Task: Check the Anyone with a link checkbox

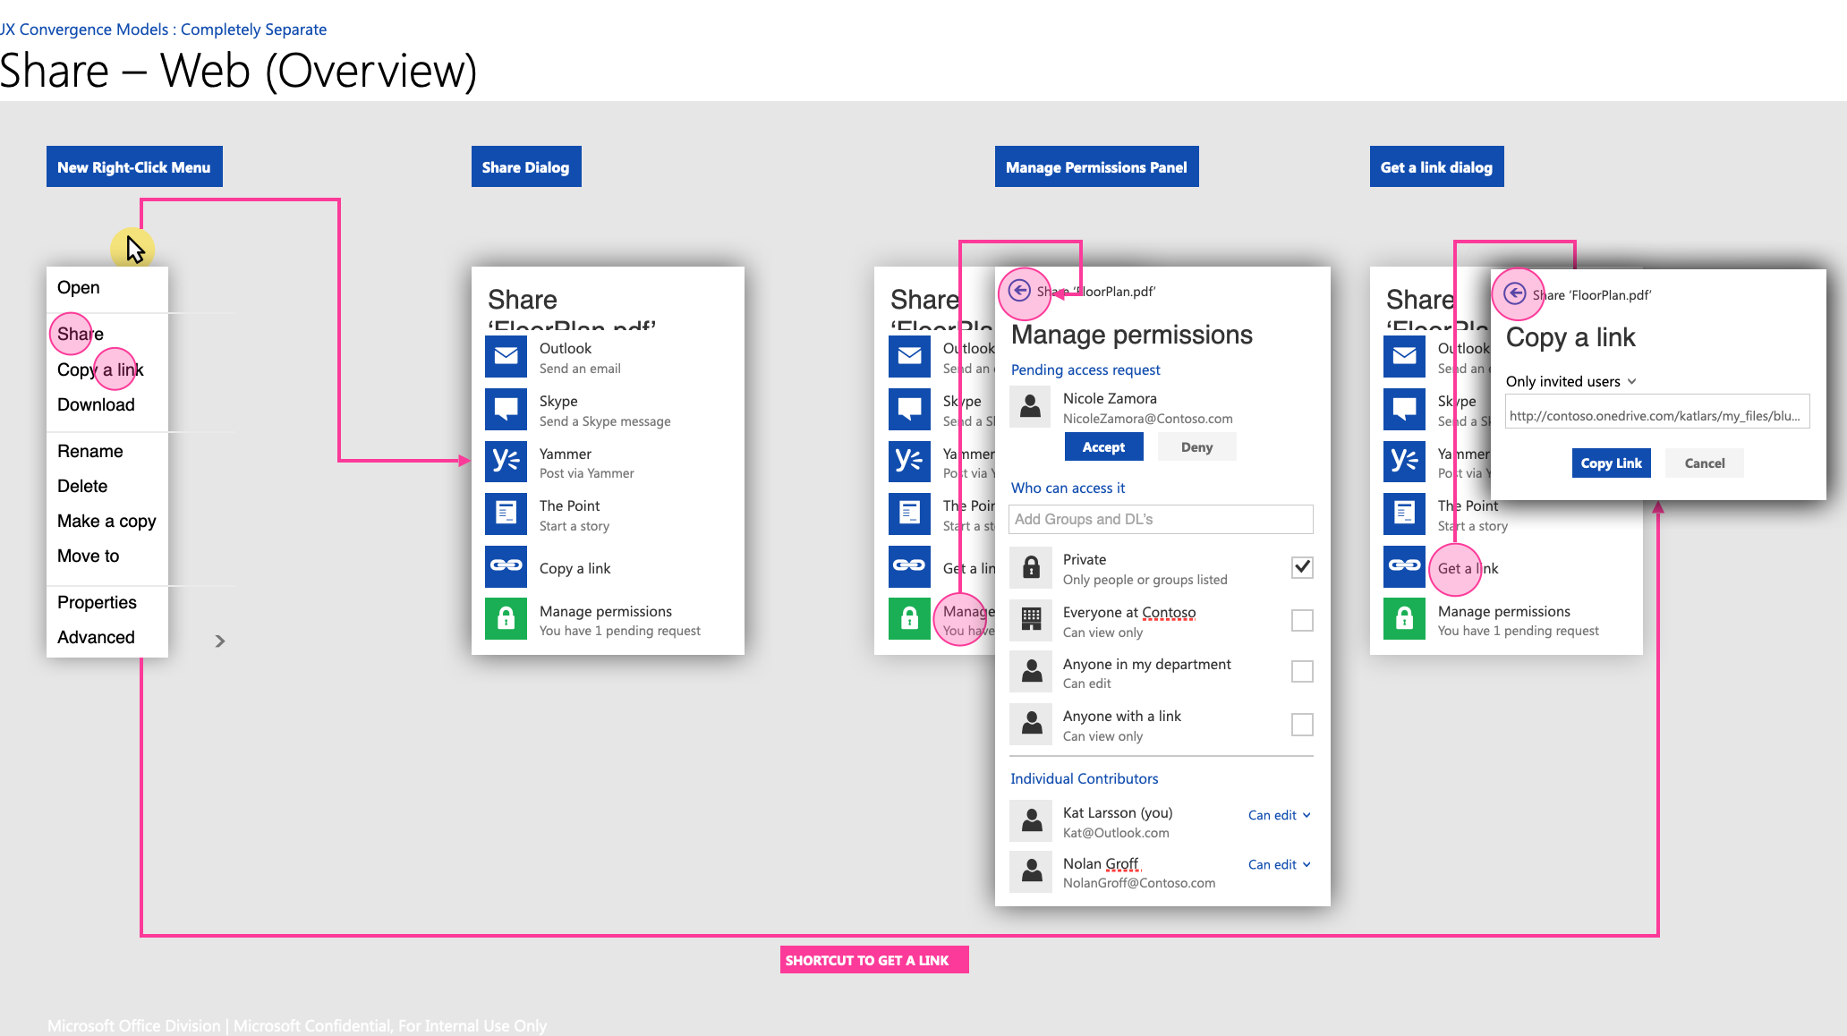Action: (x=1302, y=724)
